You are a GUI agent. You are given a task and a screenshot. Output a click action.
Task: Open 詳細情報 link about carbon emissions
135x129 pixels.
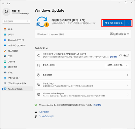tap(97, 105)
